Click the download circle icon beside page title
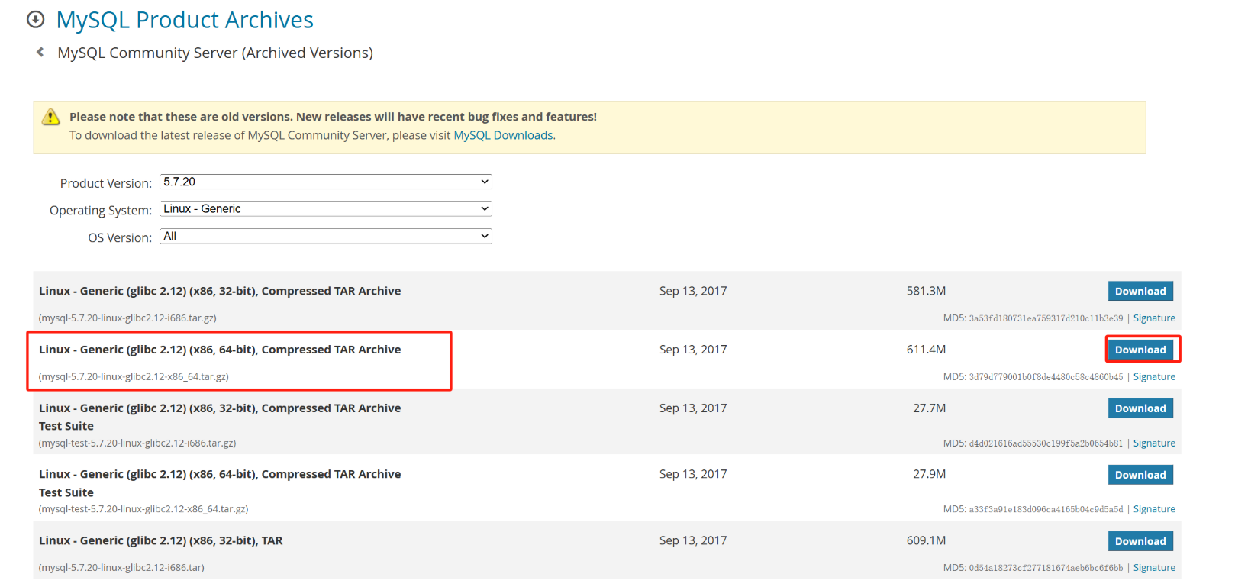Image resolution: width=1235 pixels, height=587 pixels. coord(35,20)
